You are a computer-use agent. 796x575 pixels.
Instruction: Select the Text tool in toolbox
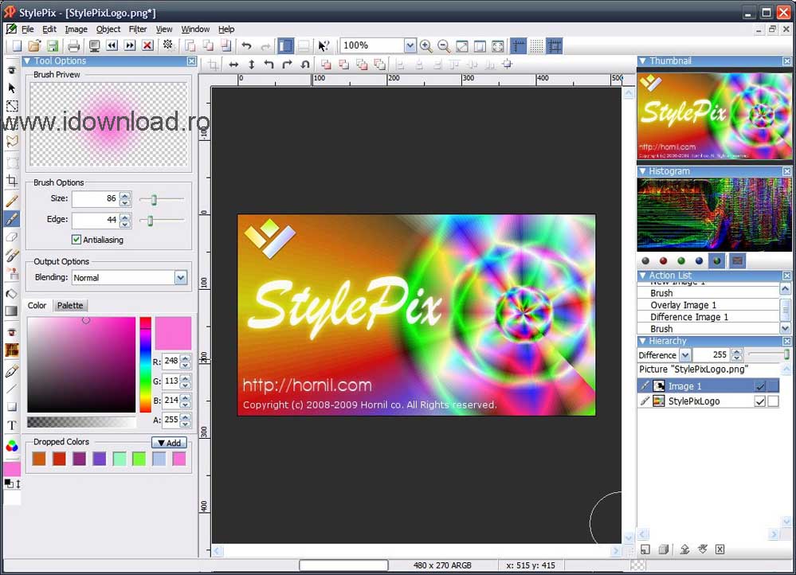12,425
